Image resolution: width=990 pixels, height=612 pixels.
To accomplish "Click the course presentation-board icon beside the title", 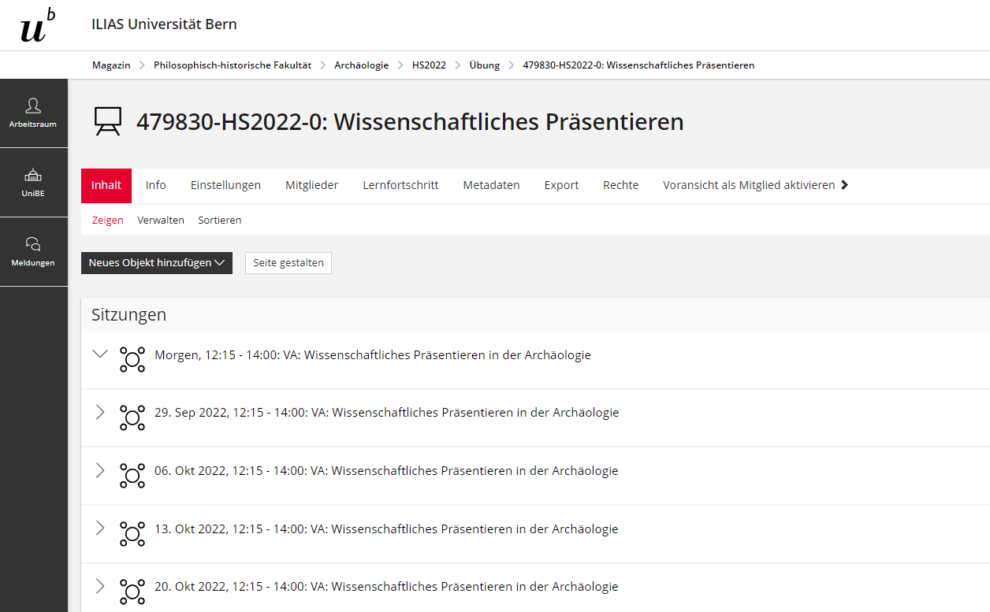I will (107, 121).
